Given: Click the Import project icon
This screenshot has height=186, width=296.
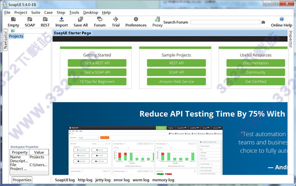Looking at the screenshot, I should (x=62, y=19).
